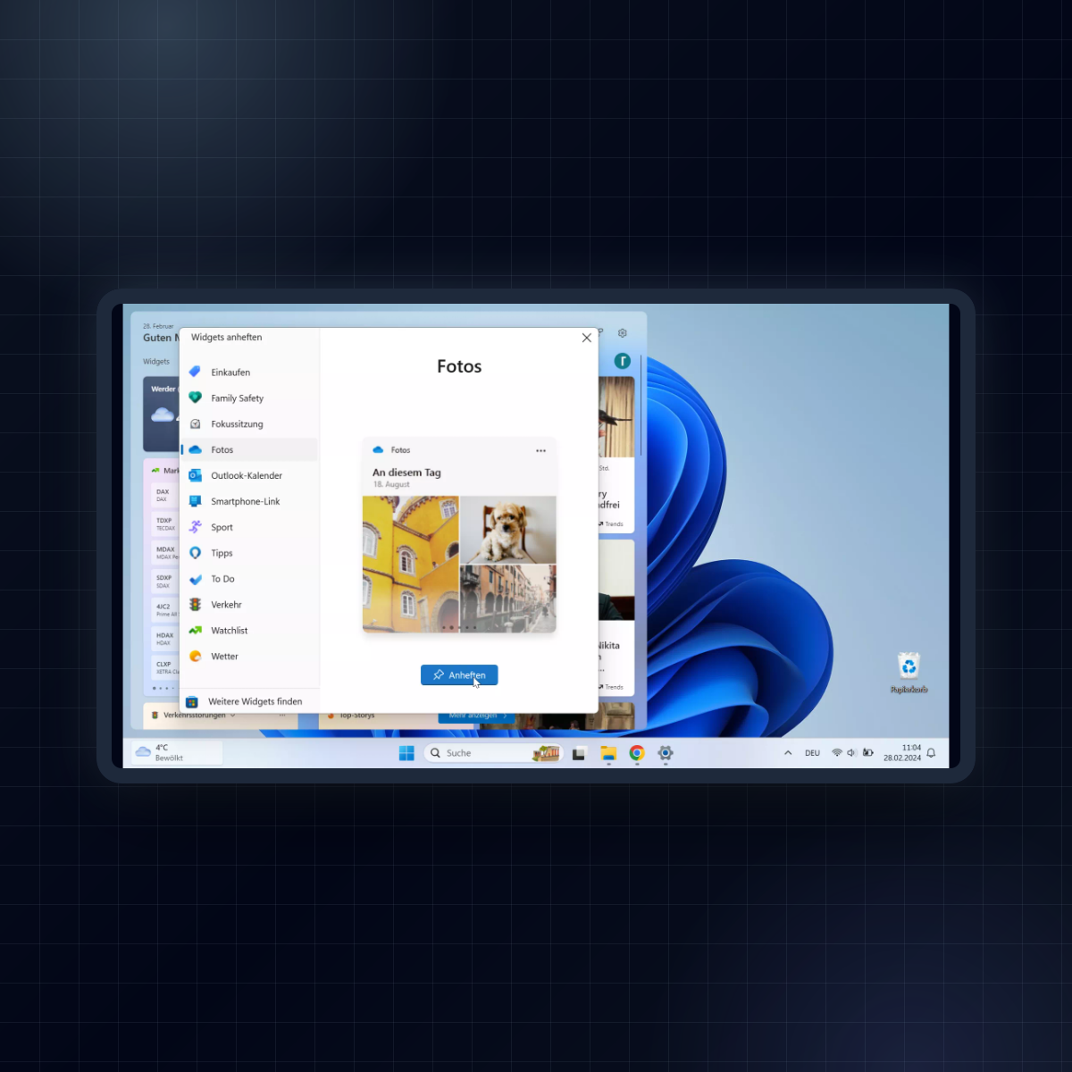
Task: Click the DAX row in market widget
Action: (165, 496)
